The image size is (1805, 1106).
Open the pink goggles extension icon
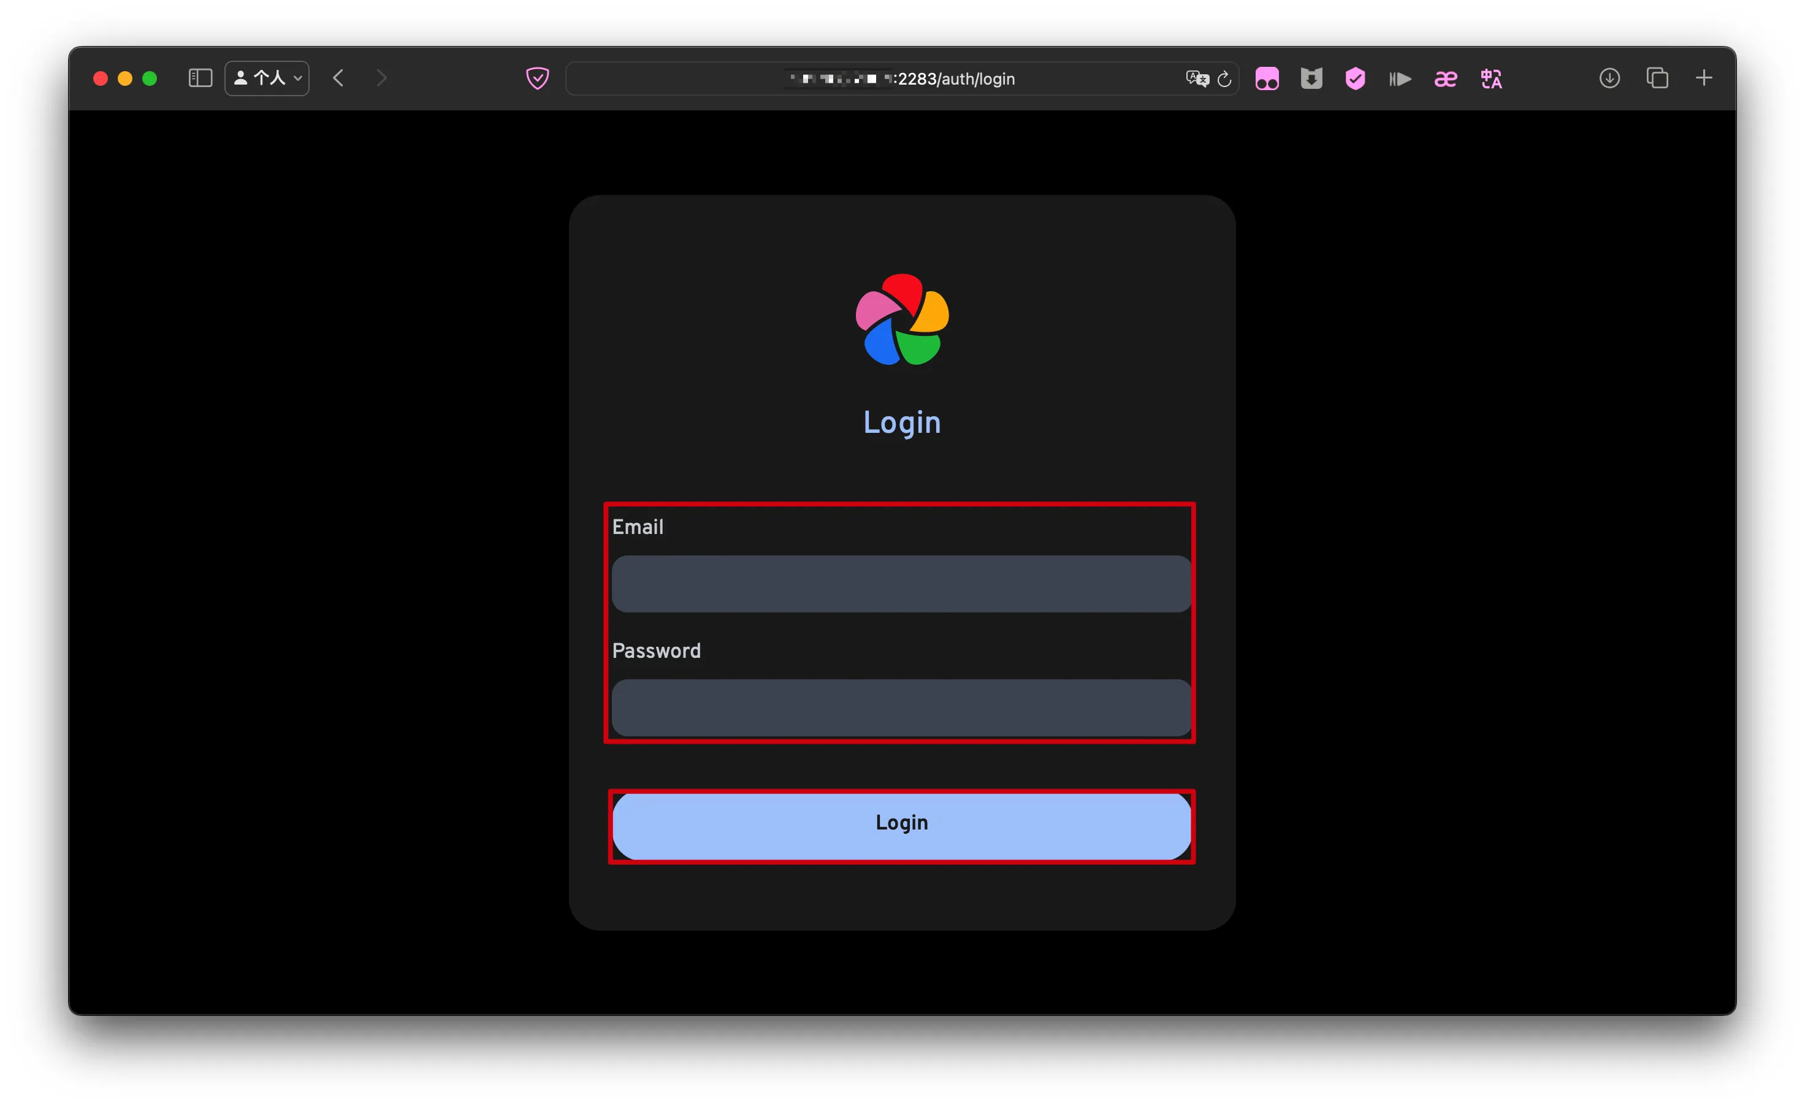1267,78
